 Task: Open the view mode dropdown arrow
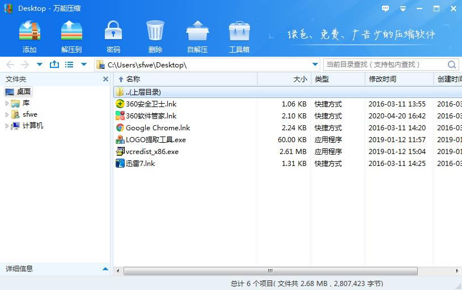84,64
